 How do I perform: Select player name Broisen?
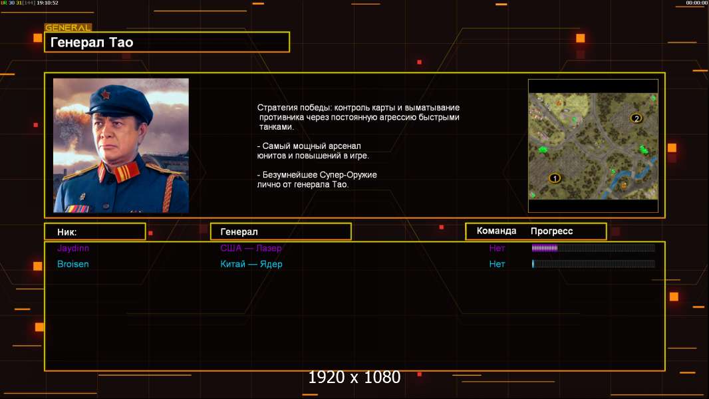[72, 264]
